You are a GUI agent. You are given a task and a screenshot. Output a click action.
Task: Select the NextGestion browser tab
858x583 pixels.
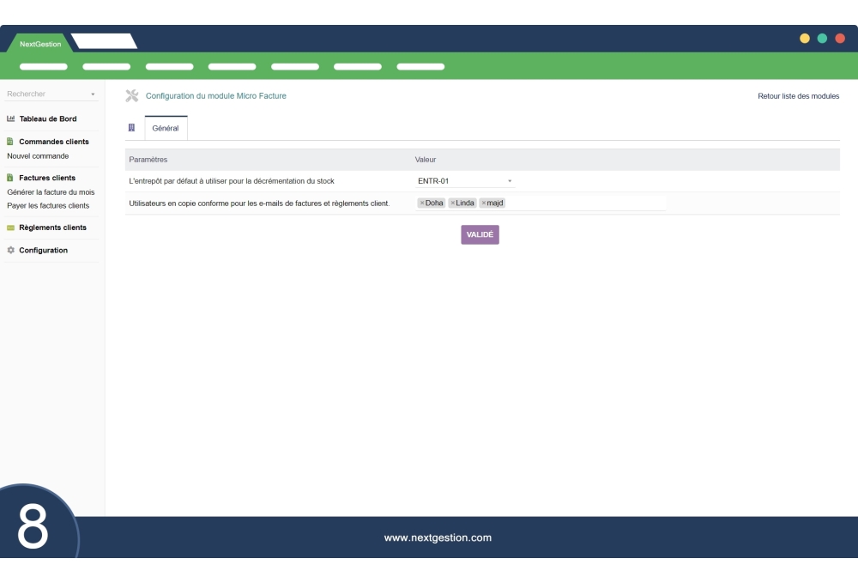tap(40, 44)
